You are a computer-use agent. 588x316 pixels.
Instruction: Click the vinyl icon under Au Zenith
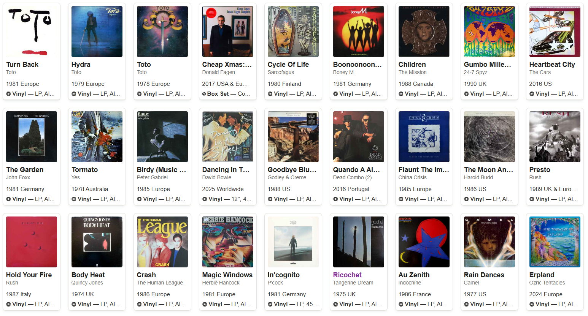coord(401,304)
